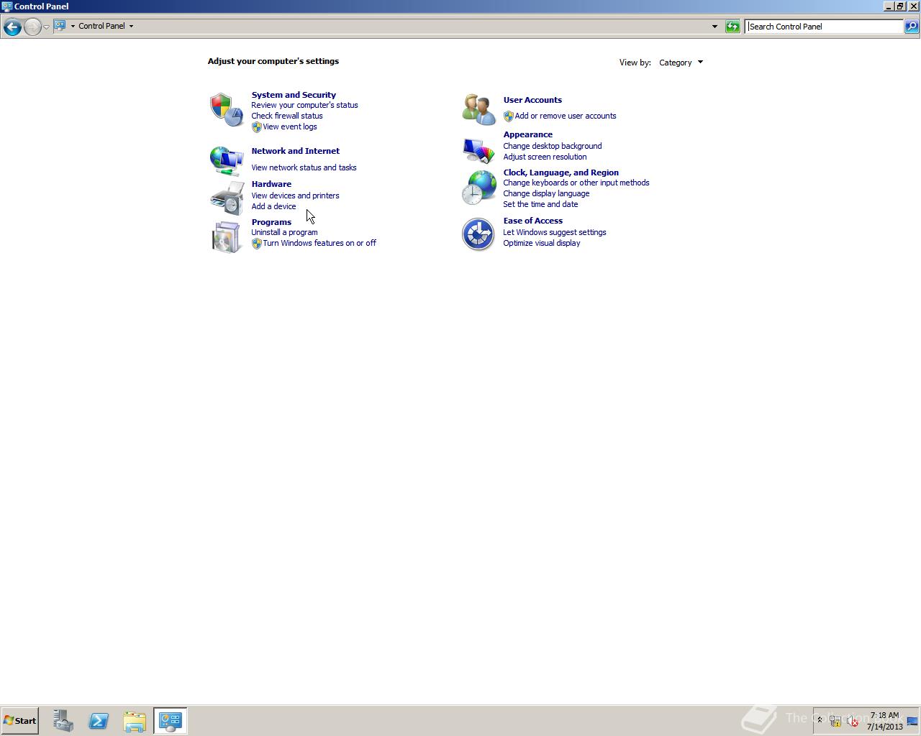Click the Show desktop tray icon
The image size is (921, 736).
click(912, 721)
